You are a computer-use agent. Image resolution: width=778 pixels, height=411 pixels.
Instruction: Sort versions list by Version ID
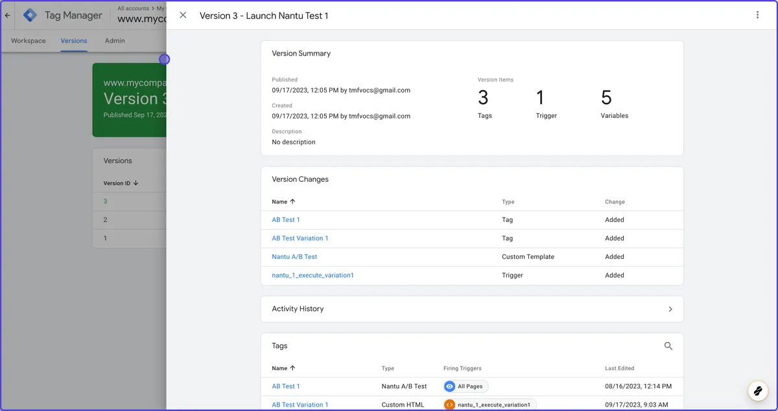(x=121, y=183)
